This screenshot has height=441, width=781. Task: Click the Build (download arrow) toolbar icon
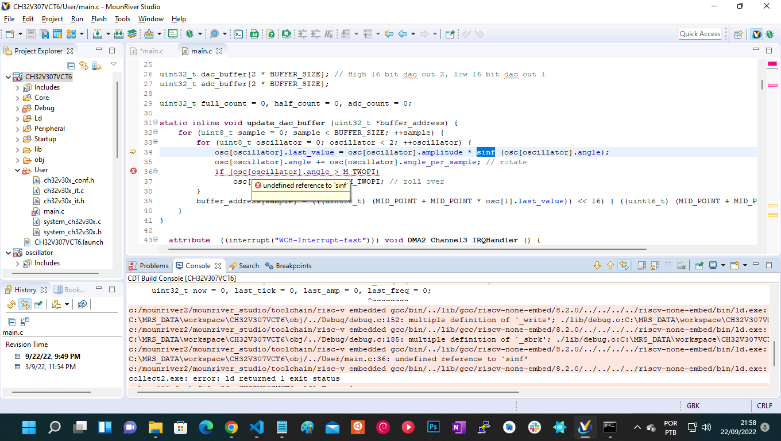(98, 34)
